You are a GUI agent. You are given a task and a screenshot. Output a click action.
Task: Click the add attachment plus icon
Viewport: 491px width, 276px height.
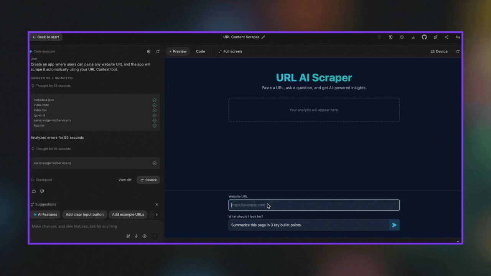pos(145,236)
